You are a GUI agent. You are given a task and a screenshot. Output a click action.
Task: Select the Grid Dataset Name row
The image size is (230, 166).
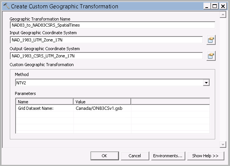tap(44, 108)
